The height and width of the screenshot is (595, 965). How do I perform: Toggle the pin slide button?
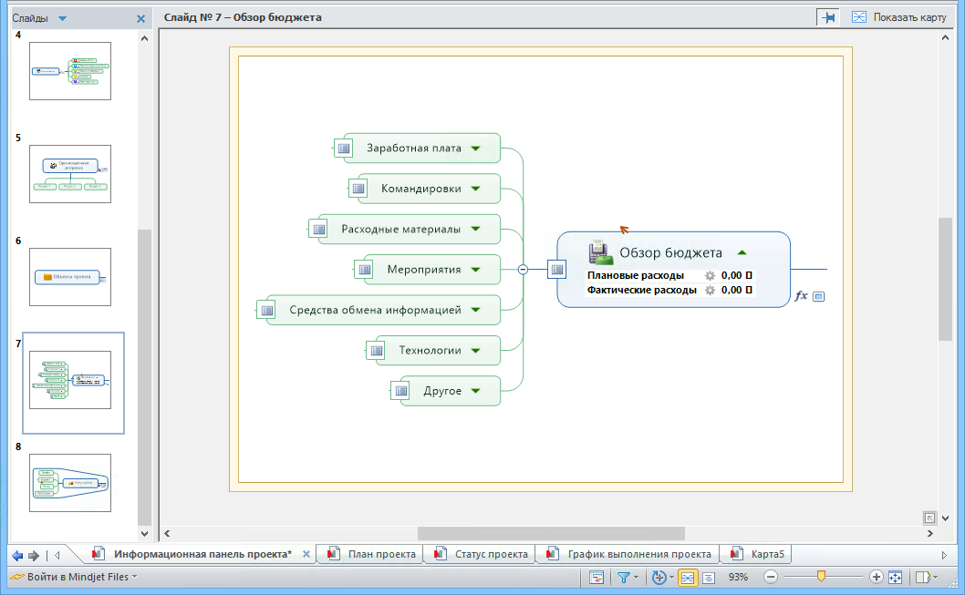click(x=828, y=17)
